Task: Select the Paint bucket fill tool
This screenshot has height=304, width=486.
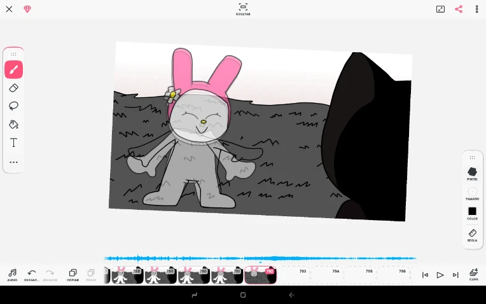Action: point(13,124)
